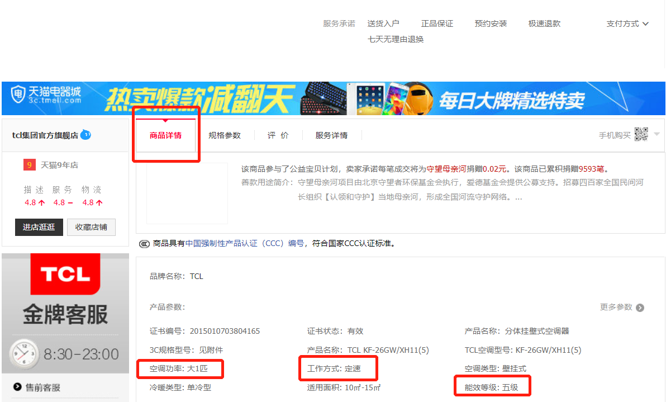666x402 pixels.
Task: Select the 工作方式: 定速 text
Action: tap(334, 368)
